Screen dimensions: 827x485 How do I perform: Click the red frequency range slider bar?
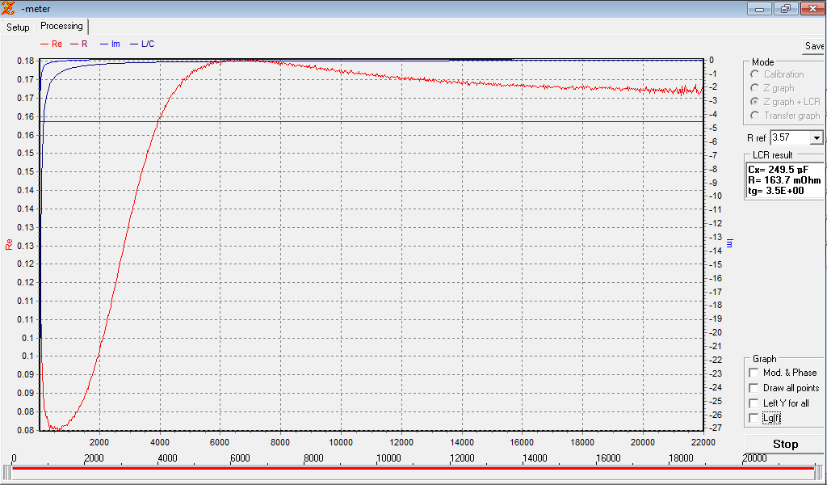[413, 468]
